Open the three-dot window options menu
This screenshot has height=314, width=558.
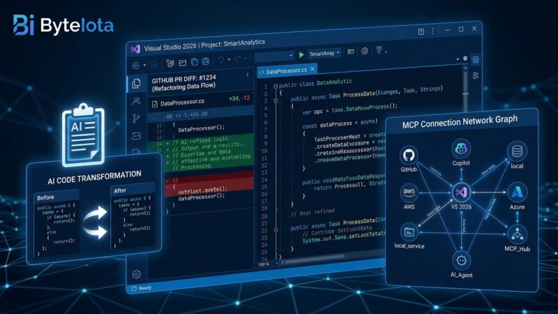[432, 31]
